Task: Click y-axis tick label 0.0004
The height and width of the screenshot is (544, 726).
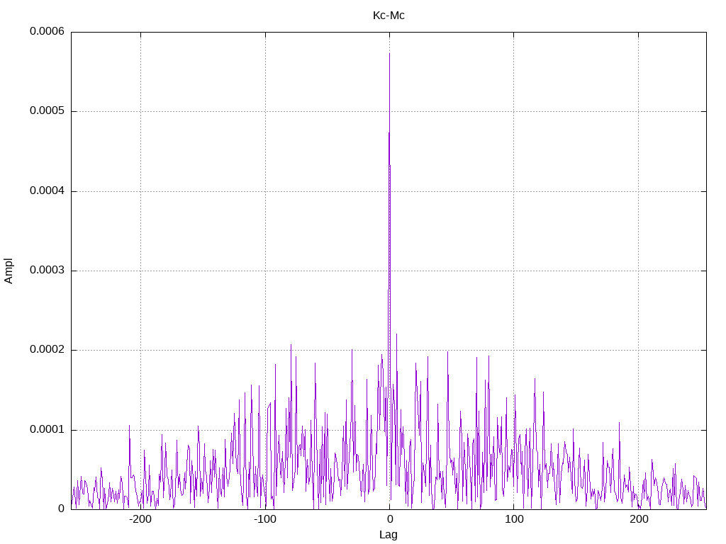Action: pyautogui.click(x=48, y=191)
